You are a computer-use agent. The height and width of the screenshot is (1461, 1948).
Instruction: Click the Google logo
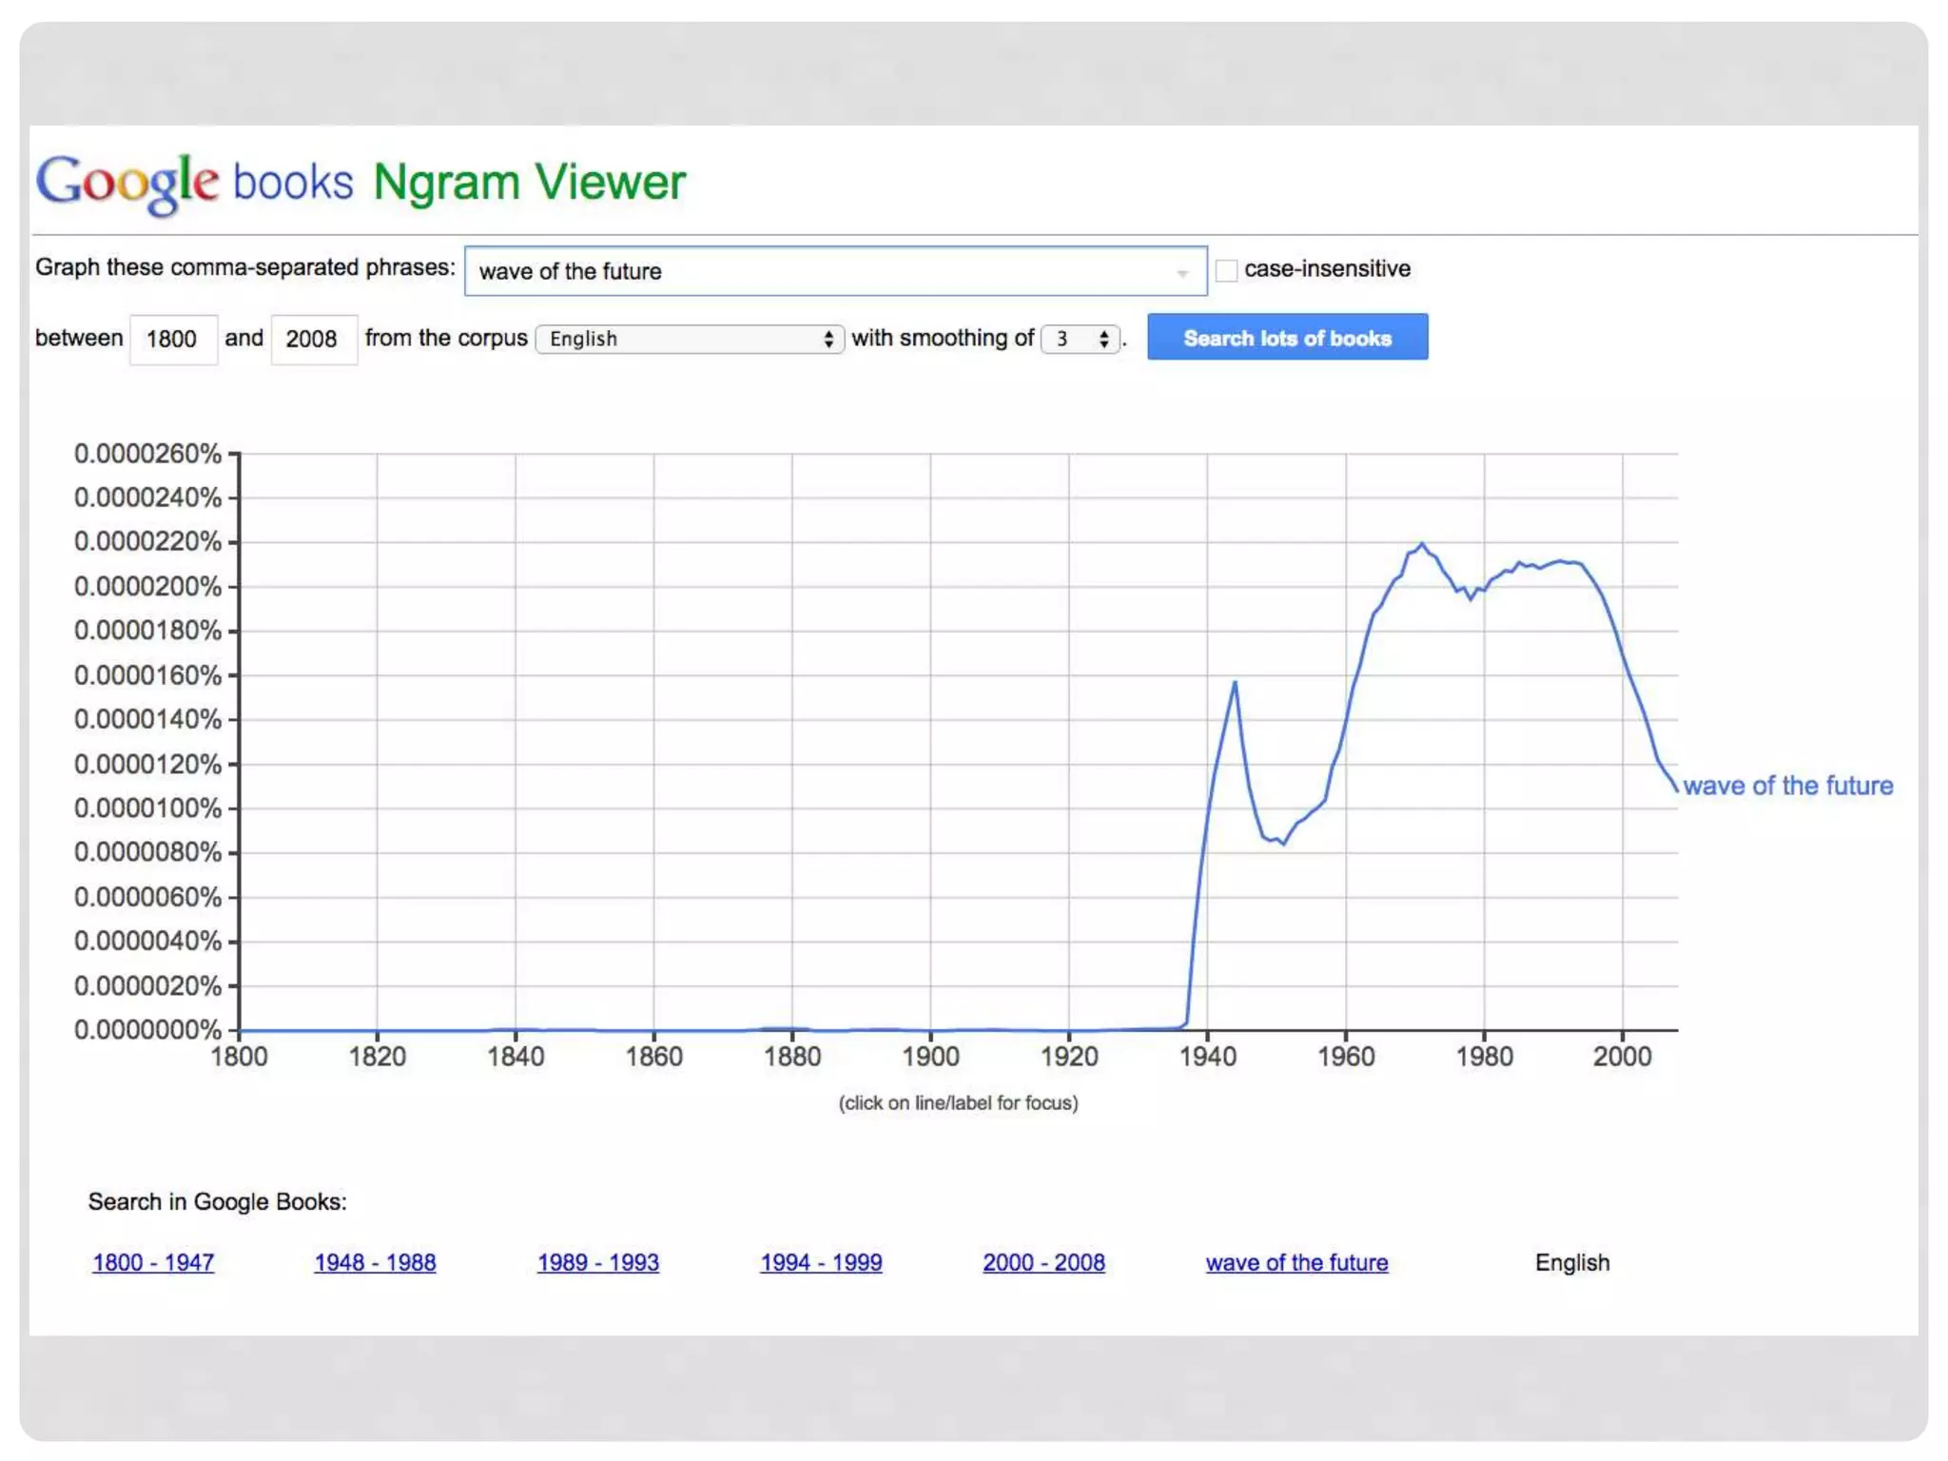tap(127, 182)
